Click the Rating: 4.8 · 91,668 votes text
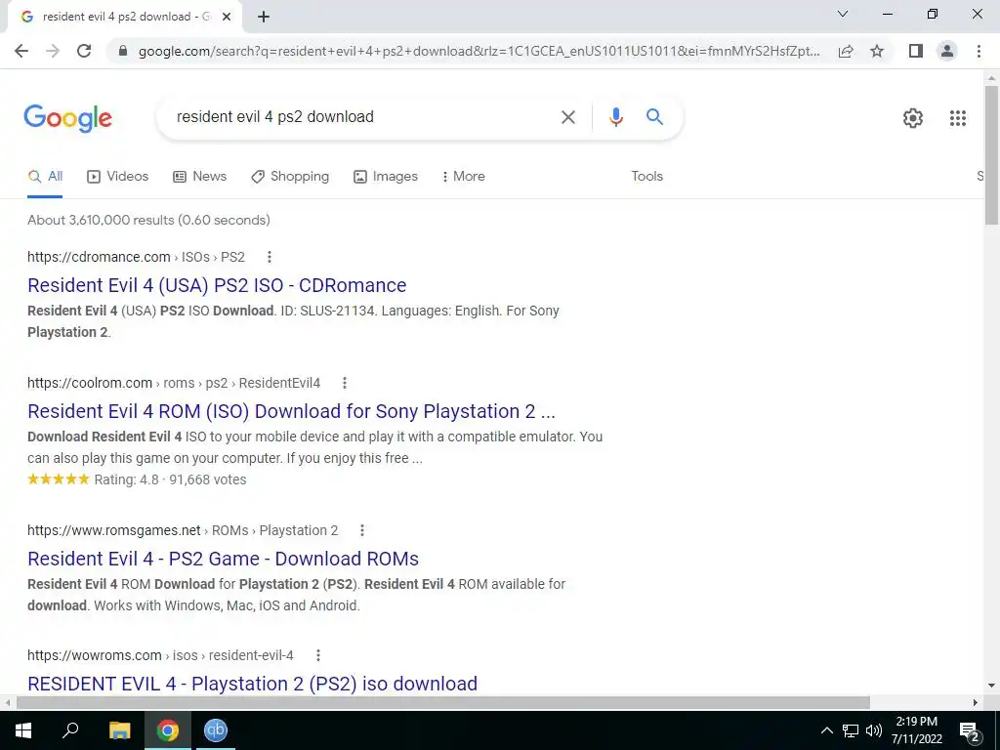Screen dimensions: 1000x750 click(x=170, y=479)
